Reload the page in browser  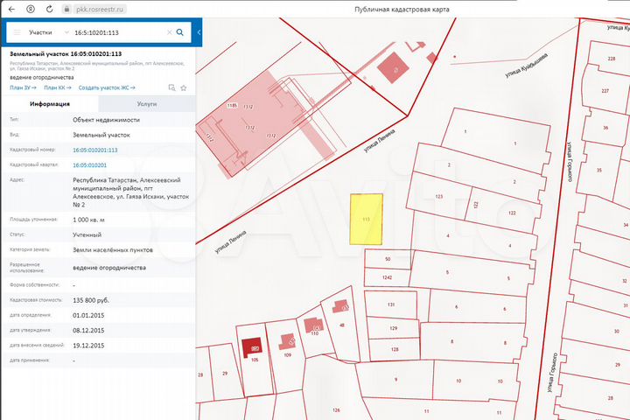click(49, 8)
